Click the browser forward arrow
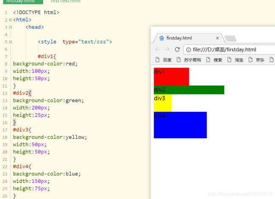The height and width of the screenshot is (199, 275). (168, 50)
